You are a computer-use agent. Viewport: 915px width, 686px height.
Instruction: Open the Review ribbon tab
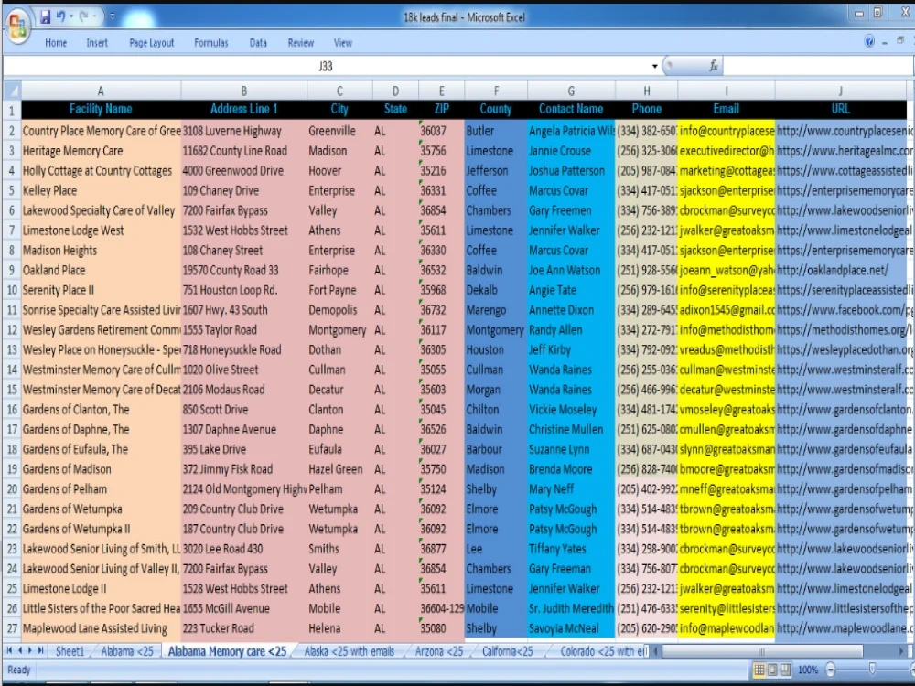click(x=300, y=43)
